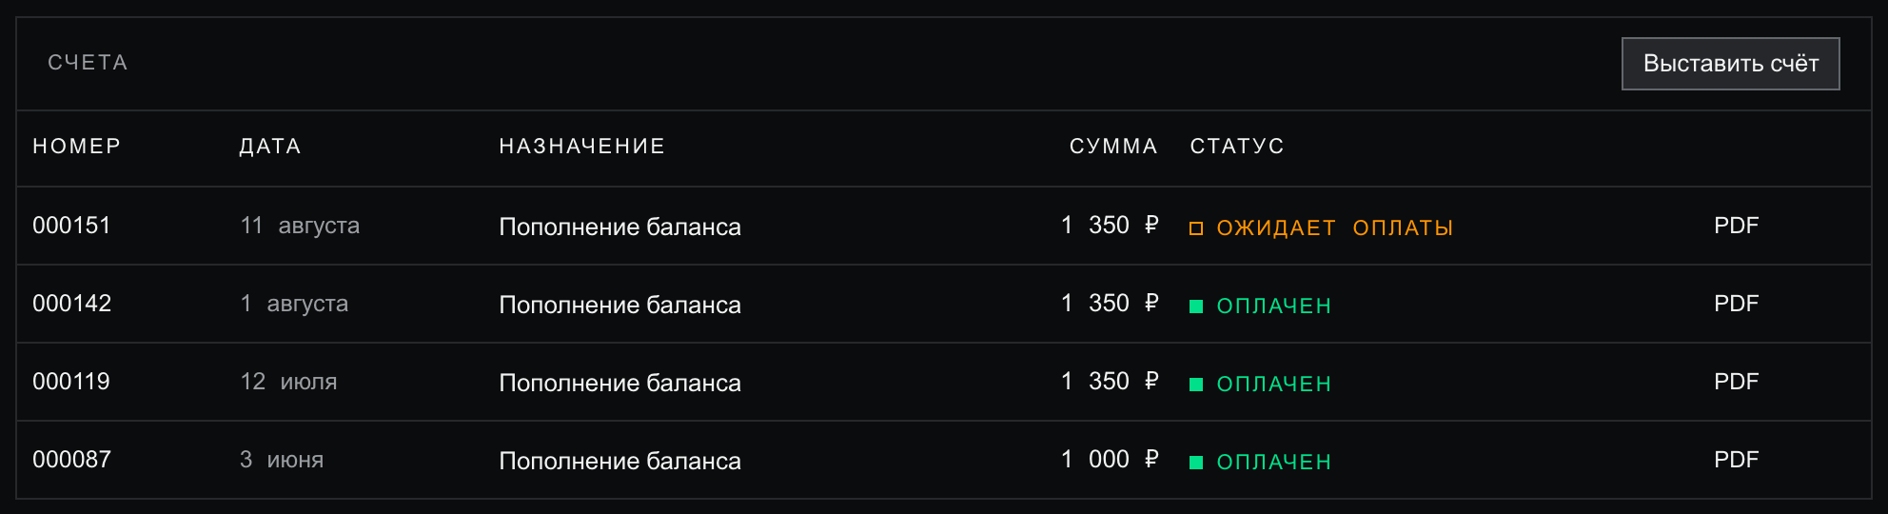Open PDF of invoice 000119
The image size is (1888, 514).
1736,382
